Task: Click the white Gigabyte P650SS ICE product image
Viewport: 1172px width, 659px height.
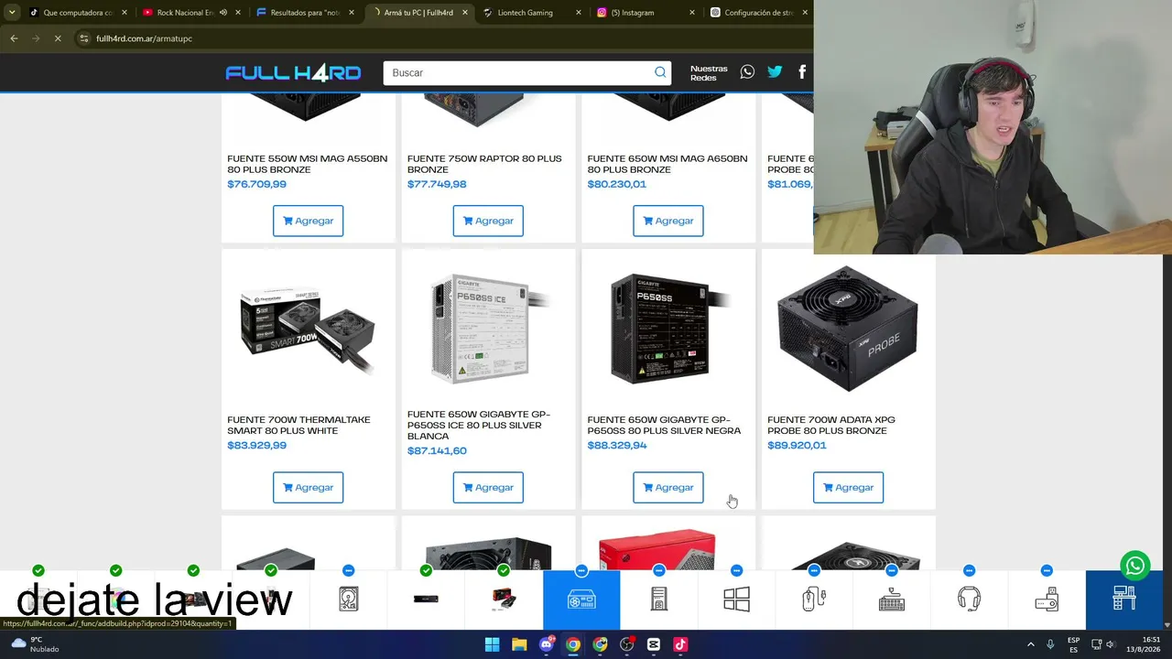Action: click(488, 329)
